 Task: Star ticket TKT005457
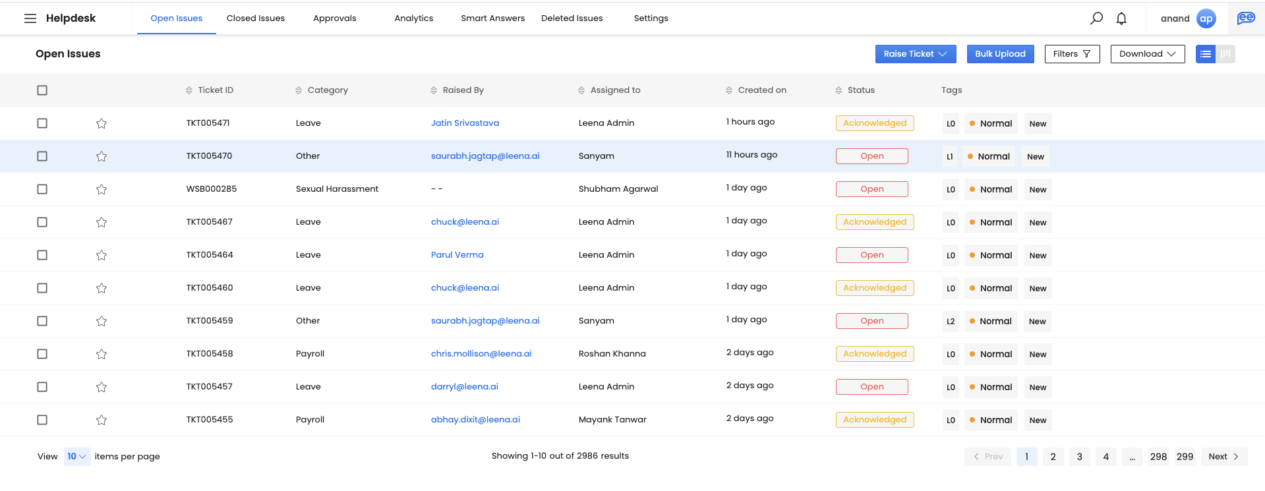(102, 387)
